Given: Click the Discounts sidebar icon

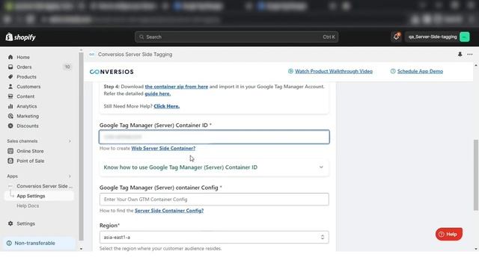Looking at the screenshot, I should (10, 126).
